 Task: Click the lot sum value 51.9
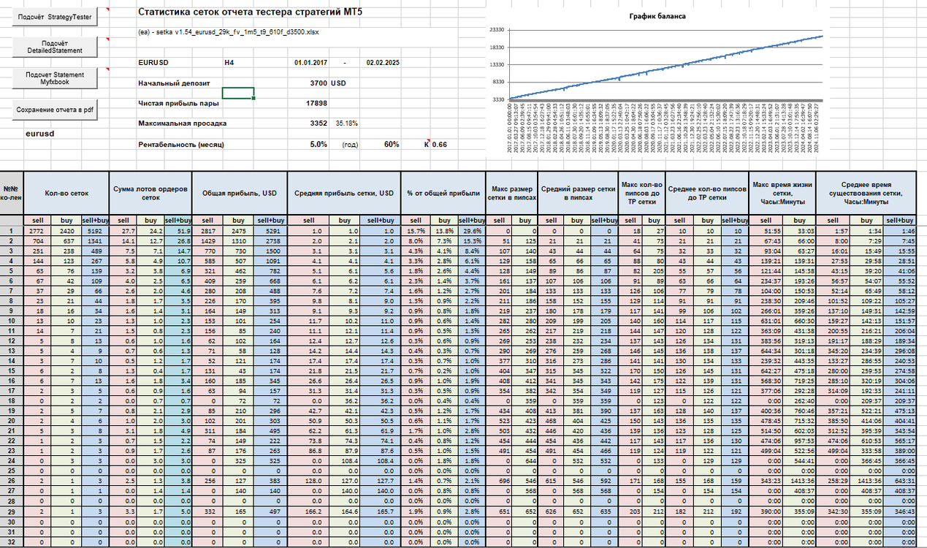[177, 230]
